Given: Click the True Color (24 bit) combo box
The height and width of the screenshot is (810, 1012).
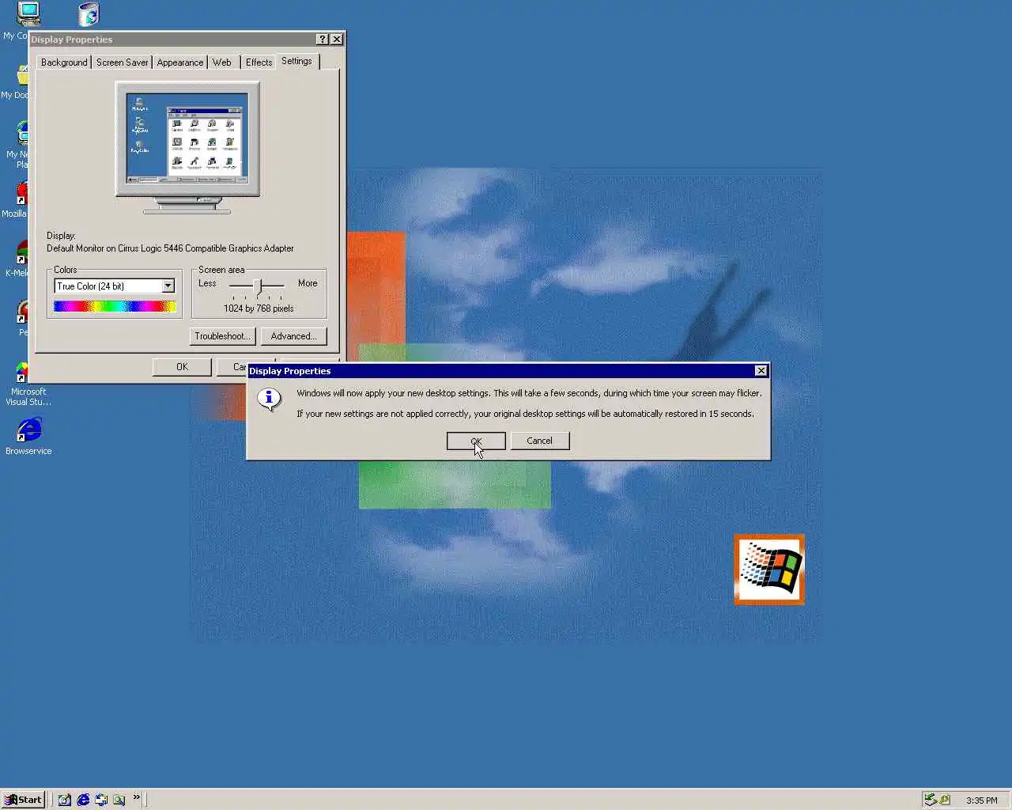Looking at the screenshot, I should point(115,286).
